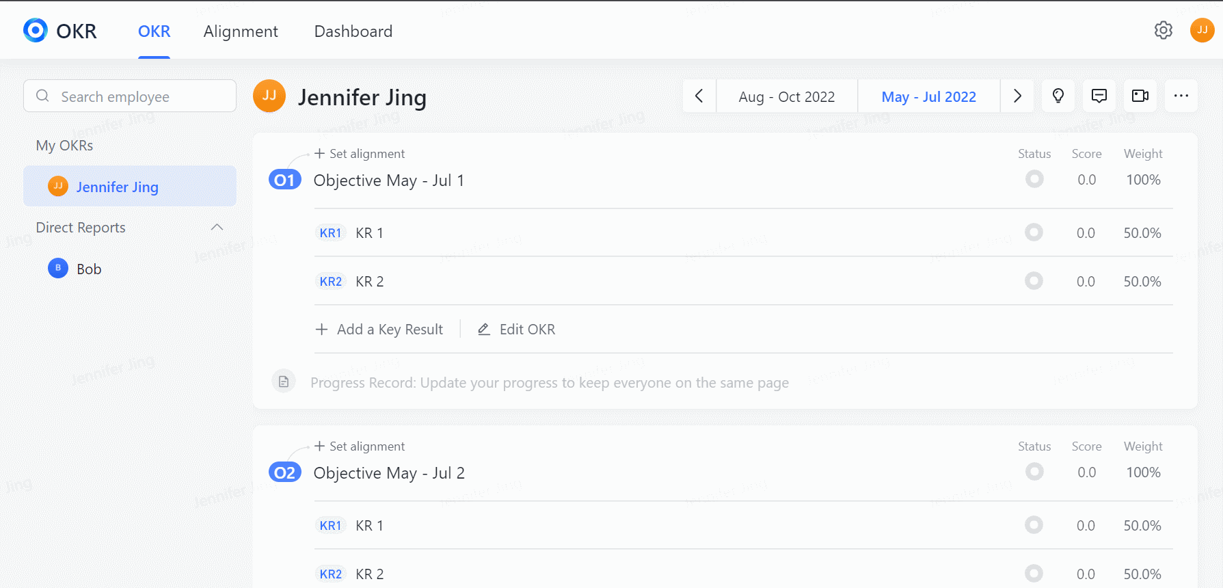Go to previous period with left chevron

click(x=699, y=96)
